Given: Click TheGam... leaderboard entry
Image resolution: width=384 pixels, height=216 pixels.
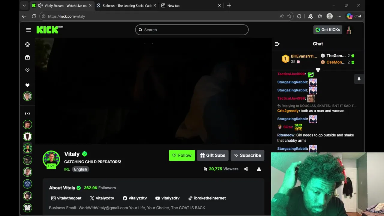Looking at the screenshot, I should tap(337, 56).
